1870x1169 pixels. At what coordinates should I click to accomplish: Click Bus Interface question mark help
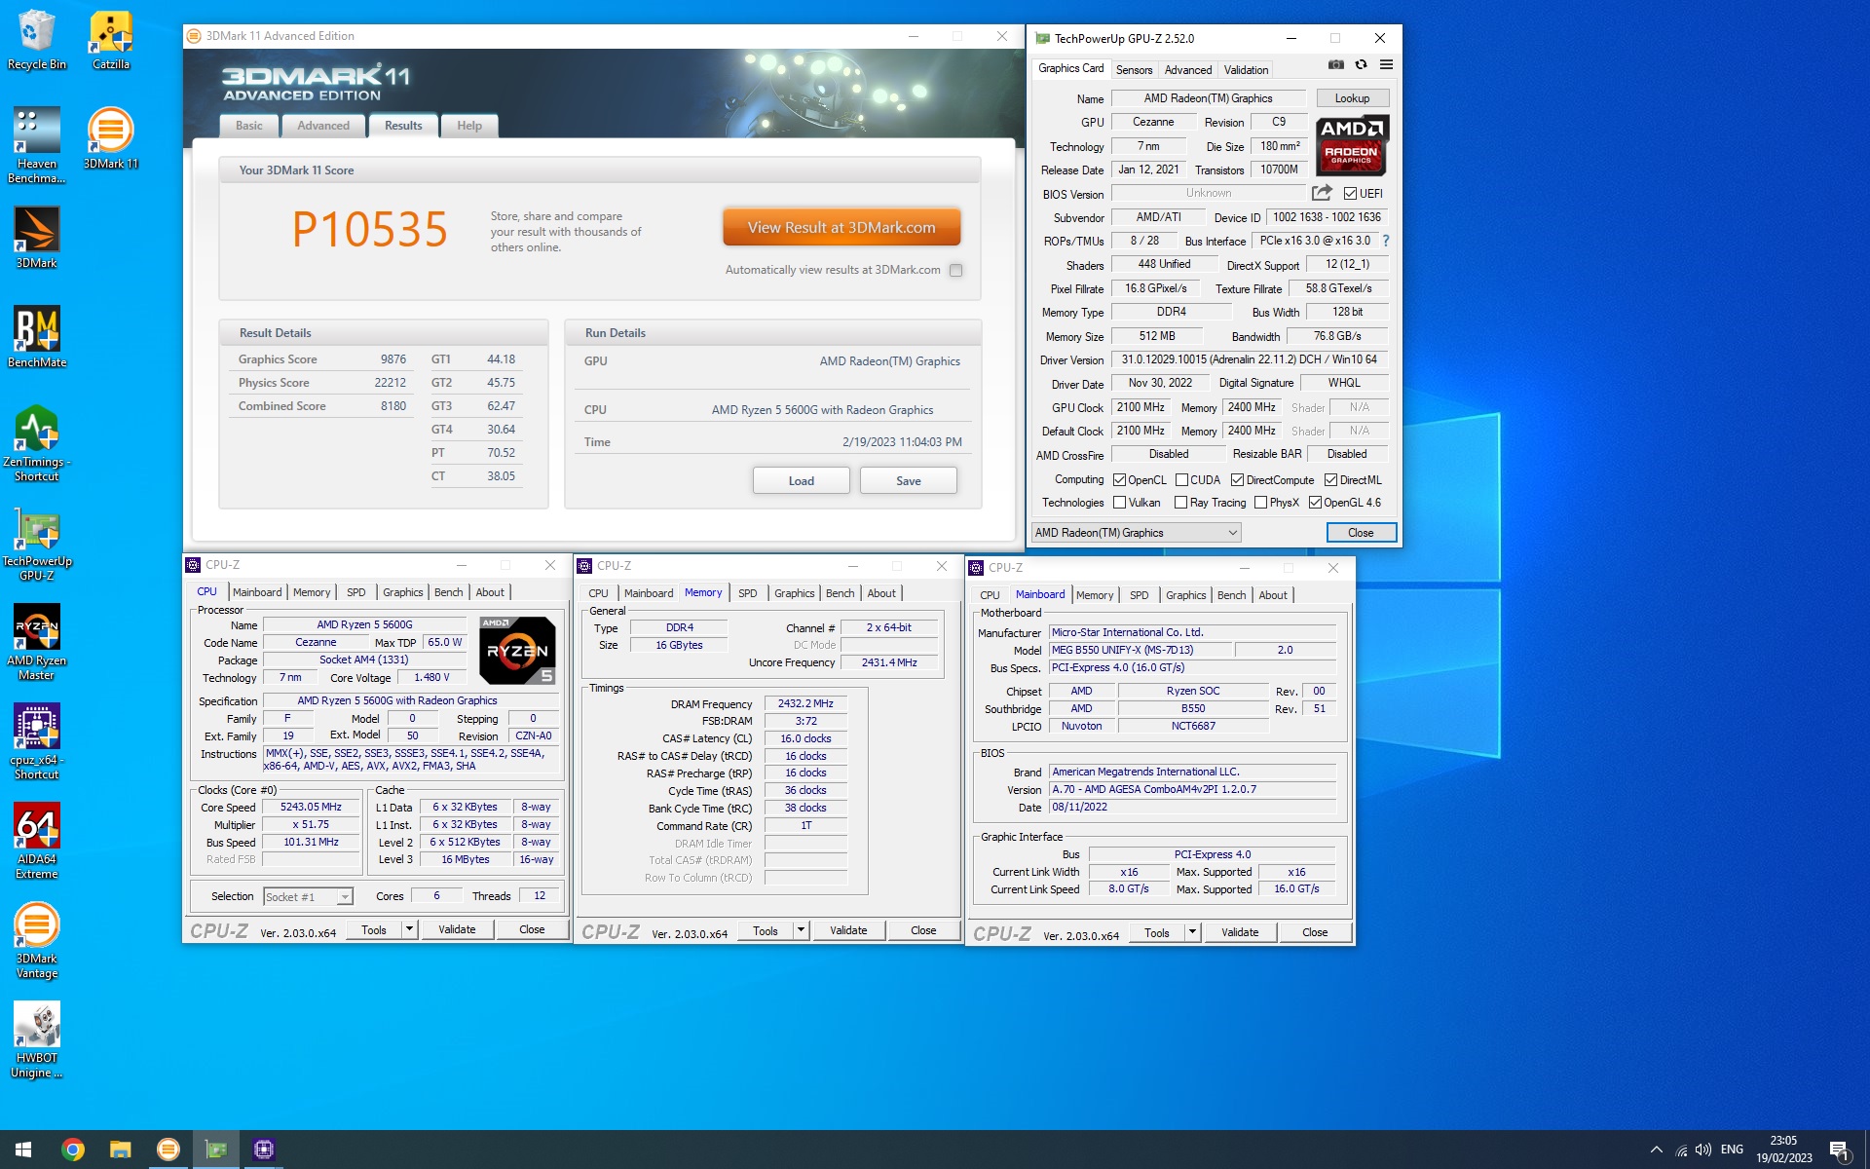1385,241
